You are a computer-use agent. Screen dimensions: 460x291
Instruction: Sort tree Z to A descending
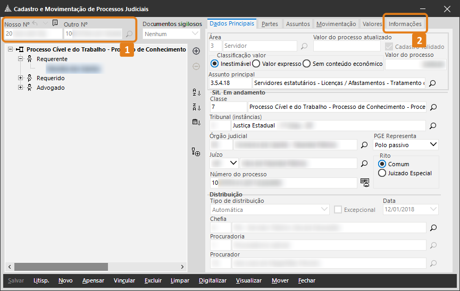[x=196, y=107]
